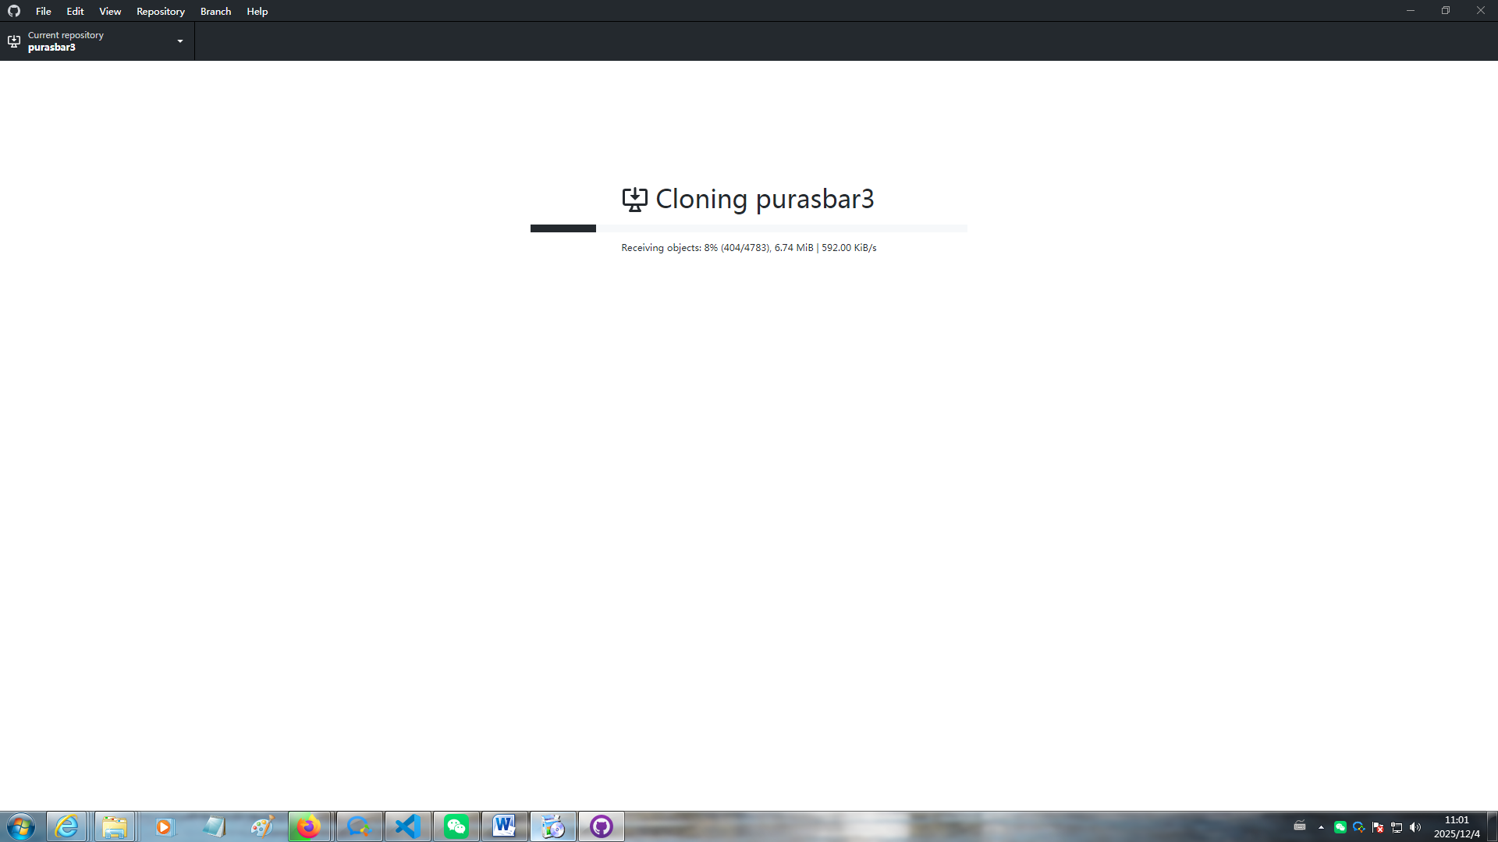Viewport: 1498px width, 842px height.
Task: Open Visual Studio Code from taskbar
Action: 407,826
